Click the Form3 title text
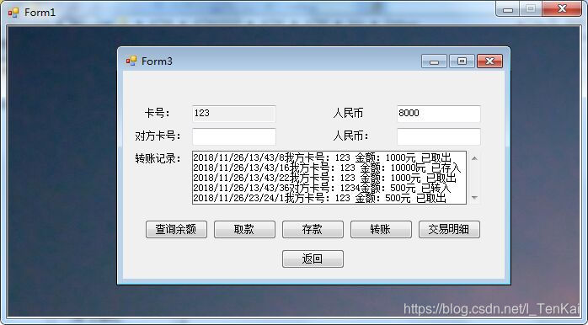The image size is (588, 325). [157, 61]
